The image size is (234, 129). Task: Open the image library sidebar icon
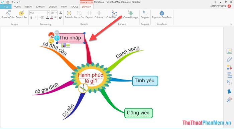pyautogui.click(x=229, y=51)
